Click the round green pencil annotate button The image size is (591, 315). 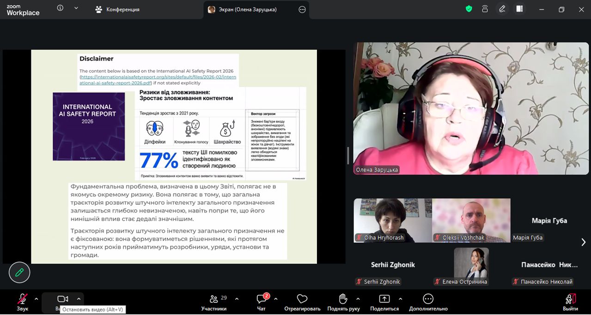click(x=19, y=273)
